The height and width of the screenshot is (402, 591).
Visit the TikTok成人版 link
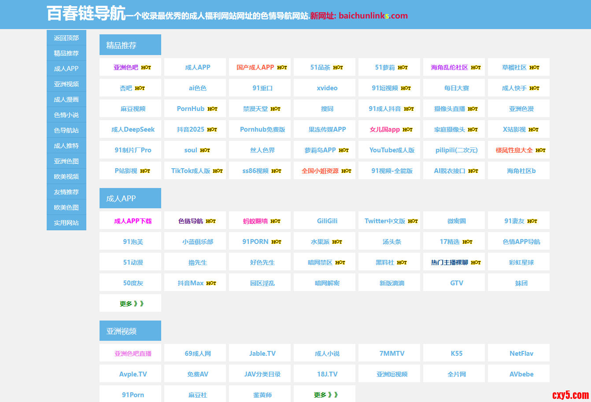pos(195,170)
